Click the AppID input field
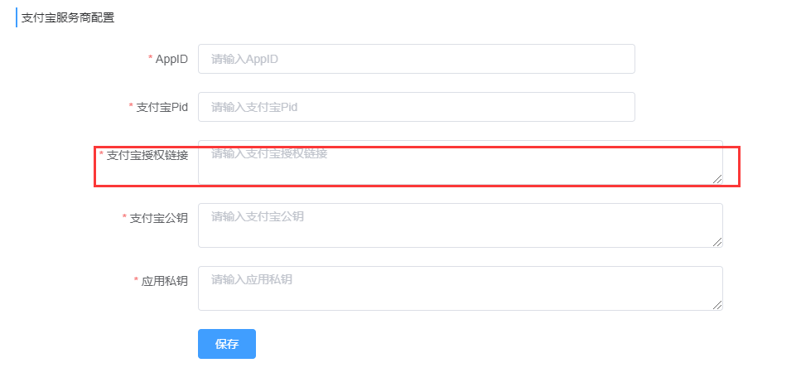The image size is (801, 392). pos(416,59)
